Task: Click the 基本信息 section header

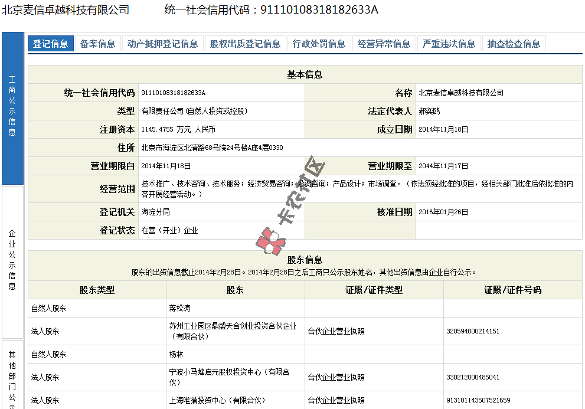Action: 305,74
